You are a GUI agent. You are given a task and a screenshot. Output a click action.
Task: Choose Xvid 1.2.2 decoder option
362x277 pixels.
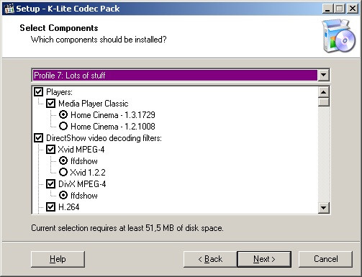tap(63, 172)
